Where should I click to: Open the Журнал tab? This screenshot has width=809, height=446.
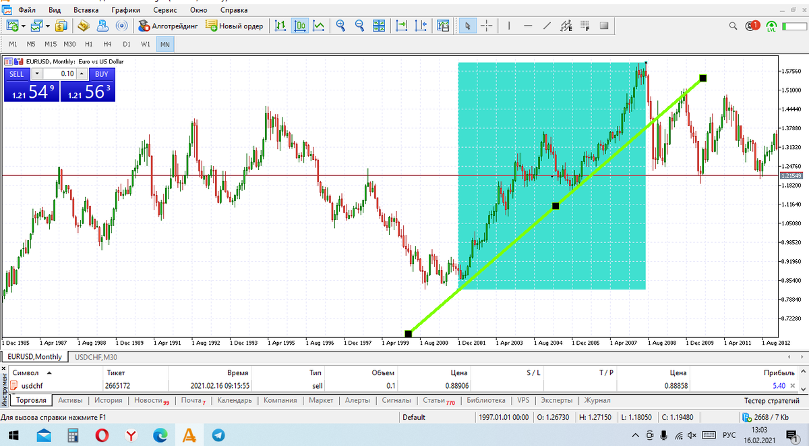(597, 400)
